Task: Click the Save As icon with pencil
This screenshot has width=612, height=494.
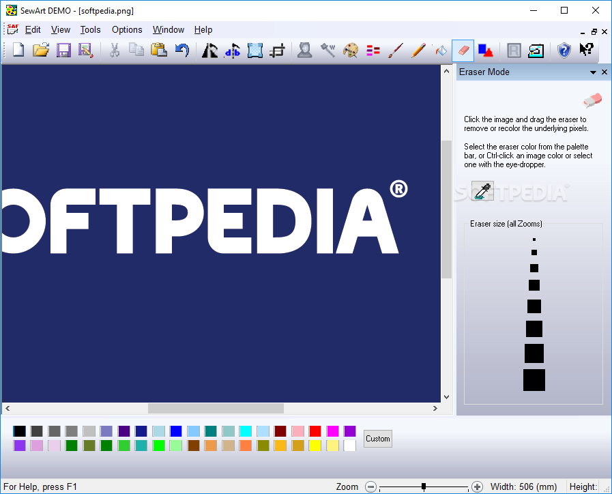Action: click(x=85, y=50)
